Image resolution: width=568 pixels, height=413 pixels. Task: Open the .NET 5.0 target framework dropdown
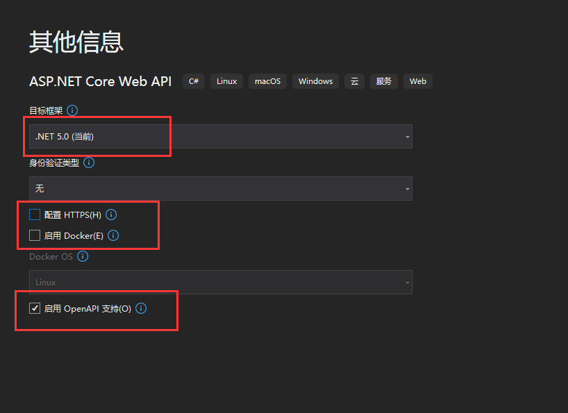point(220,137)
